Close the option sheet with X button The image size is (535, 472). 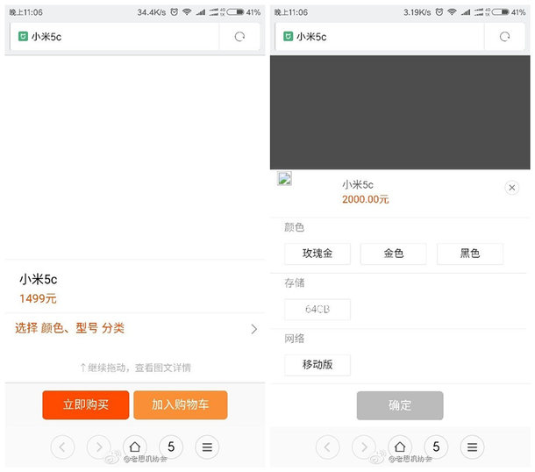click(512, 188)
